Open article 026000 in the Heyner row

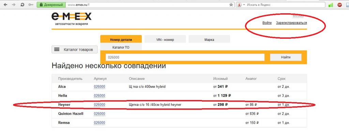[100, 105]
